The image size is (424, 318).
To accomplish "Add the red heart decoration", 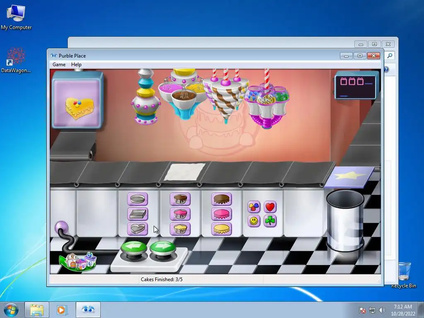I will click(270, 207).
